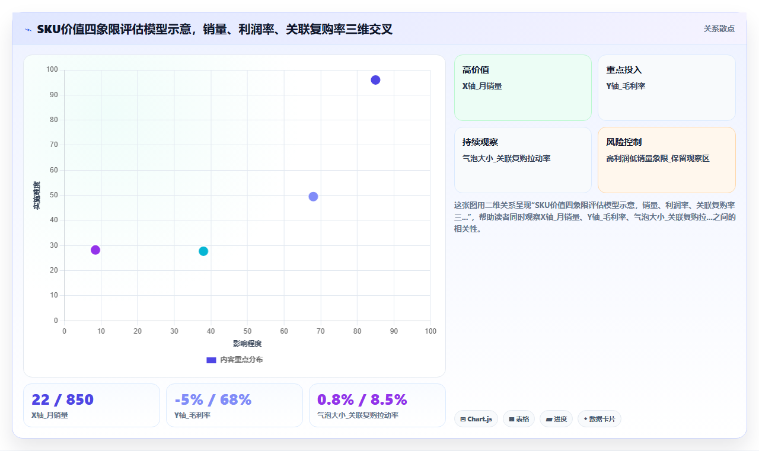
Task: Click the icon in the 进度 tag
Action: click(549, 419)
